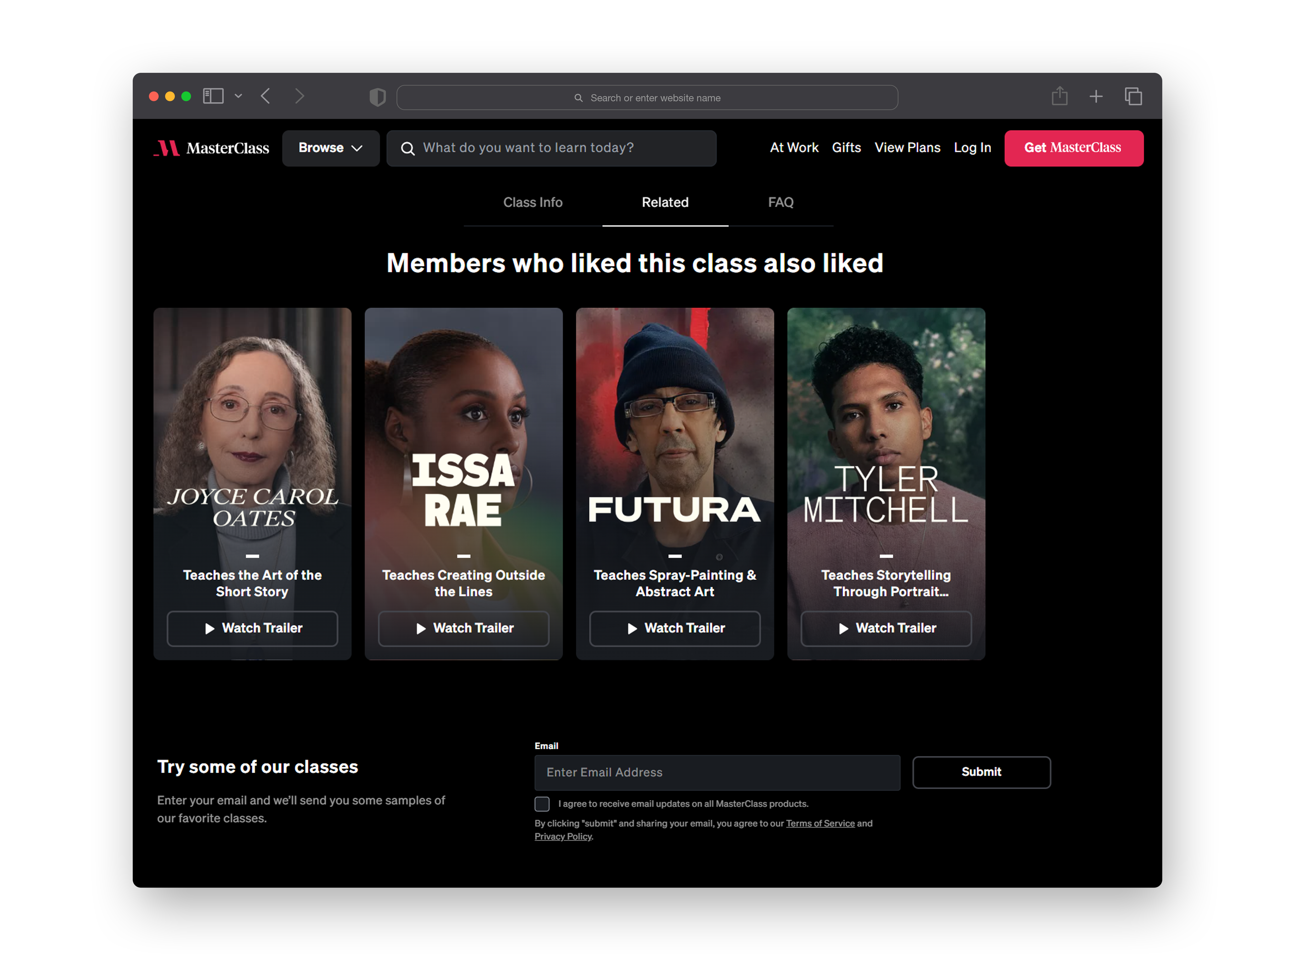This screenshot has width=1295, height=971.
Task: Click the MasterClass logo icon
Action: click(x=167, y=148)
